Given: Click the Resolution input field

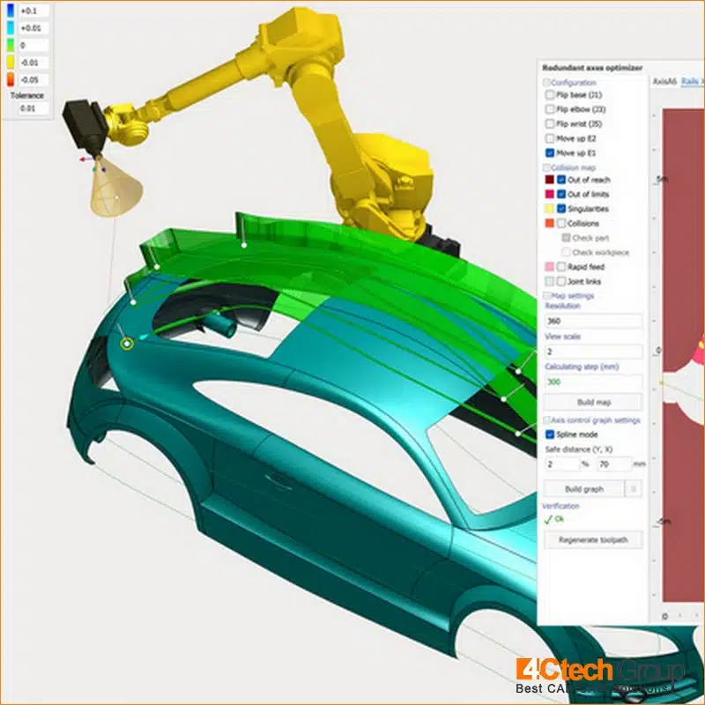Looking at the screenshot, I should [x=593, y=321].
